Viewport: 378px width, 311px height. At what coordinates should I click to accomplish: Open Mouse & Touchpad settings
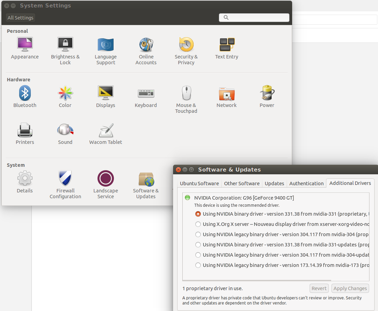tap(186, 99)
